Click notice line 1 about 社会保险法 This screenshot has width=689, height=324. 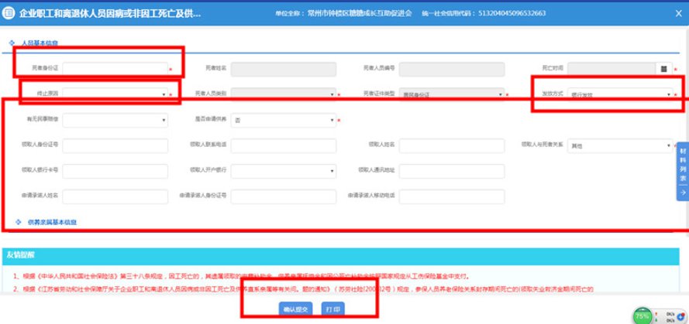(x=241, y=277)
